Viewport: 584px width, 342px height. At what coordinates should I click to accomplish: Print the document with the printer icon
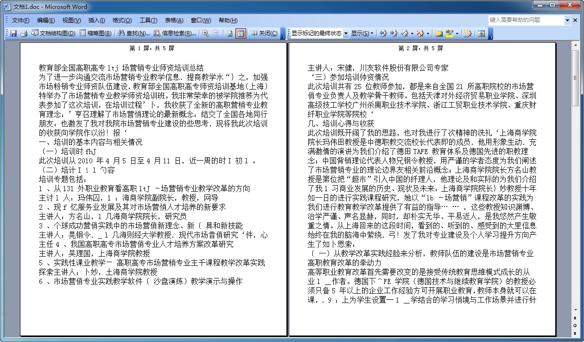click(x=24, y=33)
